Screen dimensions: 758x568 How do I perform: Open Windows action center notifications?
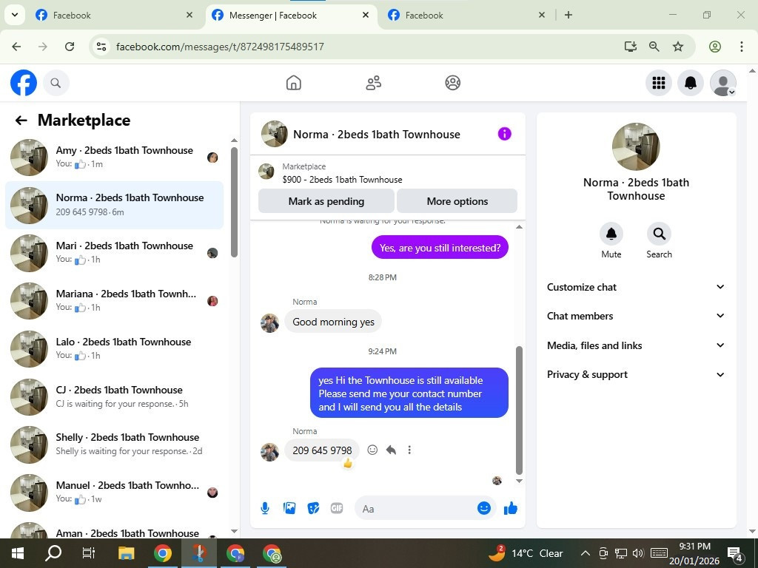(x=735, y=555)
